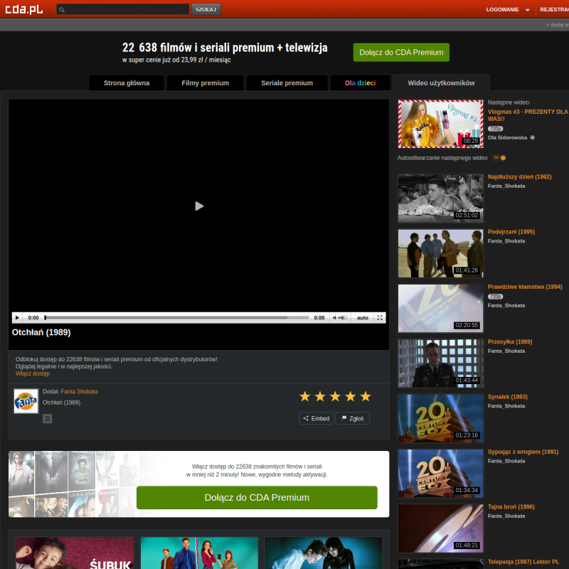
Task: Click large Dołącz do CDA Premium banner button
Action: tap(257, 497)
